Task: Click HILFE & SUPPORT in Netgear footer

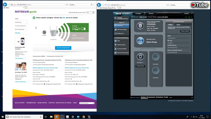Action: pyautogui.click(x=20, y=103)
